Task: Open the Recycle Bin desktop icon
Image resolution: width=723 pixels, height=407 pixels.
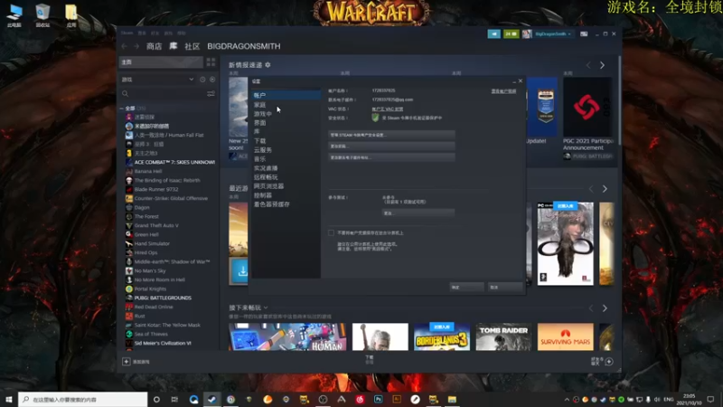Action: (x=42, y=15)
